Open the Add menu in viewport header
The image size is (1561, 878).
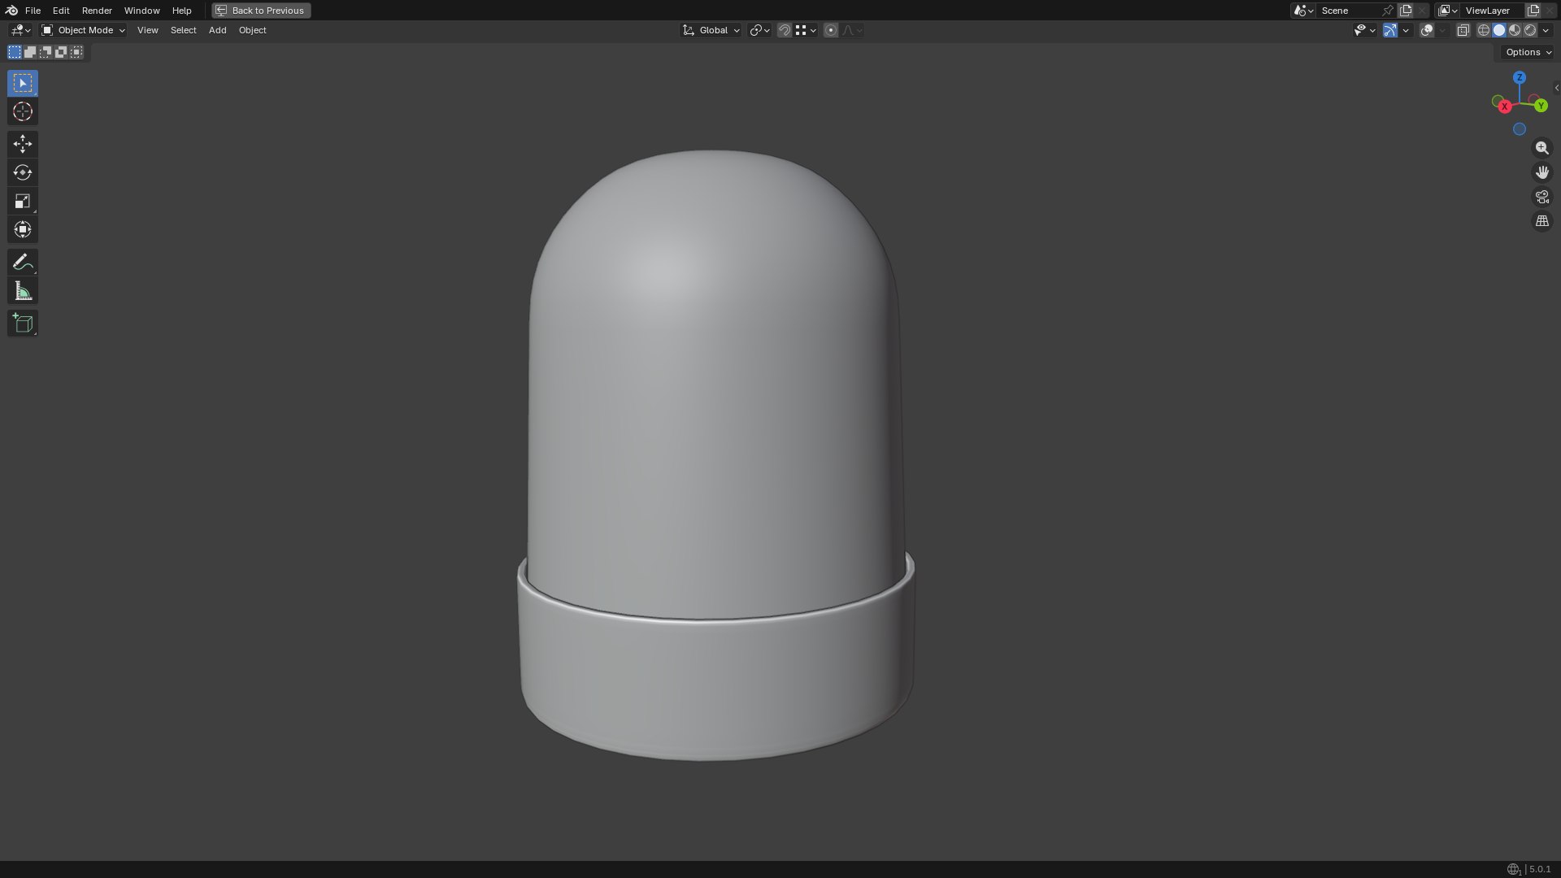click(x=217, y=30)
